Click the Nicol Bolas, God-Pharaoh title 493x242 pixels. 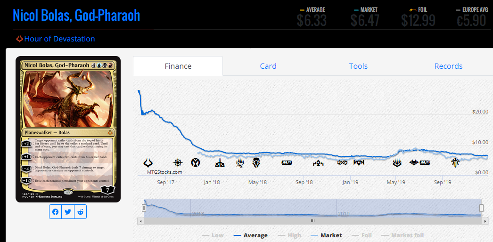[76, 16]
